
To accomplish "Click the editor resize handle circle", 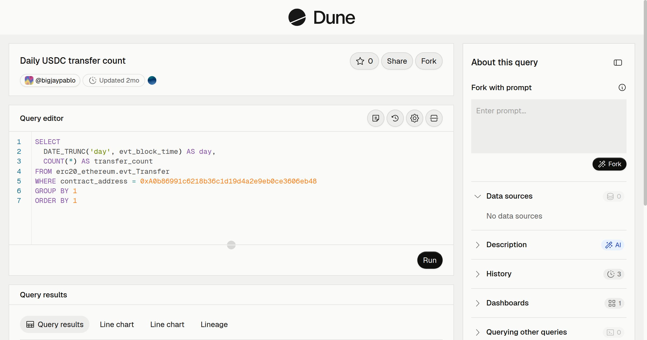I will (x=231, y=245).
